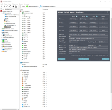This screenshot has height=110, width=112.
Task: Collapse the Компьютер tree node
Action: 1,13
